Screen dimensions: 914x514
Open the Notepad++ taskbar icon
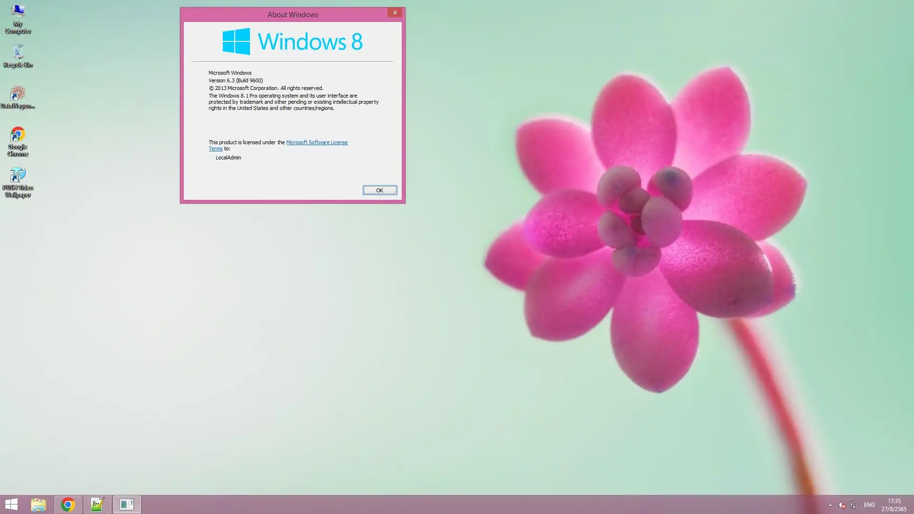[x=98, y=504]
